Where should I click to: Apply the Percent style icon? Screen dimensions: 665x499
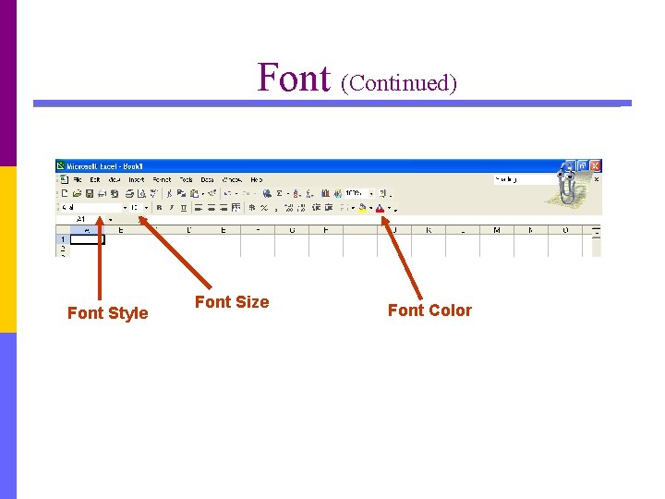[x=264, y=208]
